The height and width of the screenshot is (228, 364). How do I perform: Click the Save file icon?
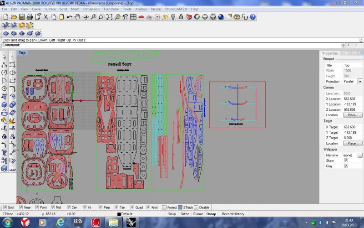point(22,17)
